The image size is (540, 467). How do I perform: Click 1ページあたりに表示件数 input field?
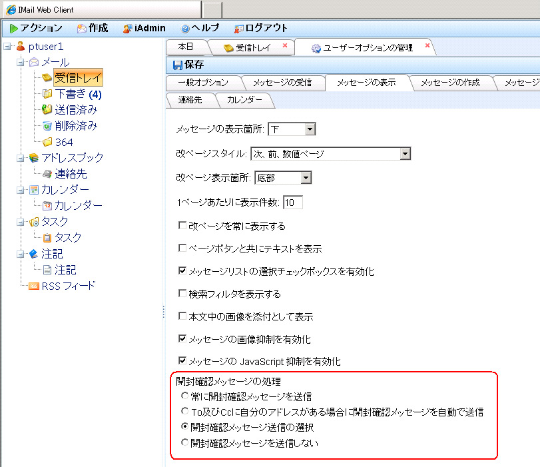pos(293,203)
